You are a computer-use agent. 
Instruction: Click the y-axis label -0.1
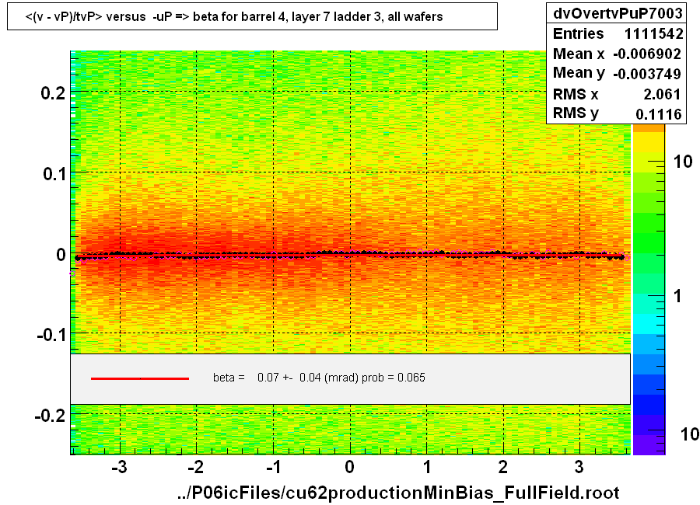(x=51, y=335)
